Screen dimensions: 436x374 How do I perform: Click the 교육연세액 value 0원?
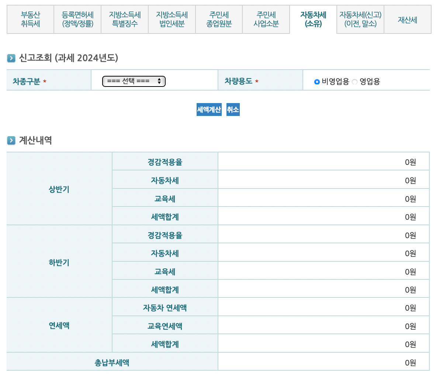411,326
